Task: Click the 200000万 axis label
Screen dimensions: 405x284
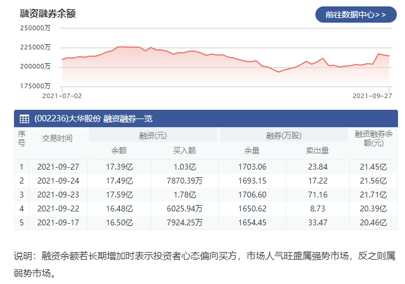Action: click(35, 66)
